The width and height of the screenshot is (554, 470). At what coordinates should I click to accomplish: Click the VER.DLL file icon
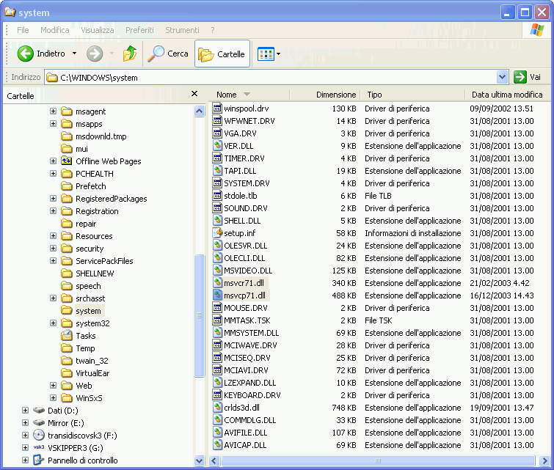coord(217,145)
